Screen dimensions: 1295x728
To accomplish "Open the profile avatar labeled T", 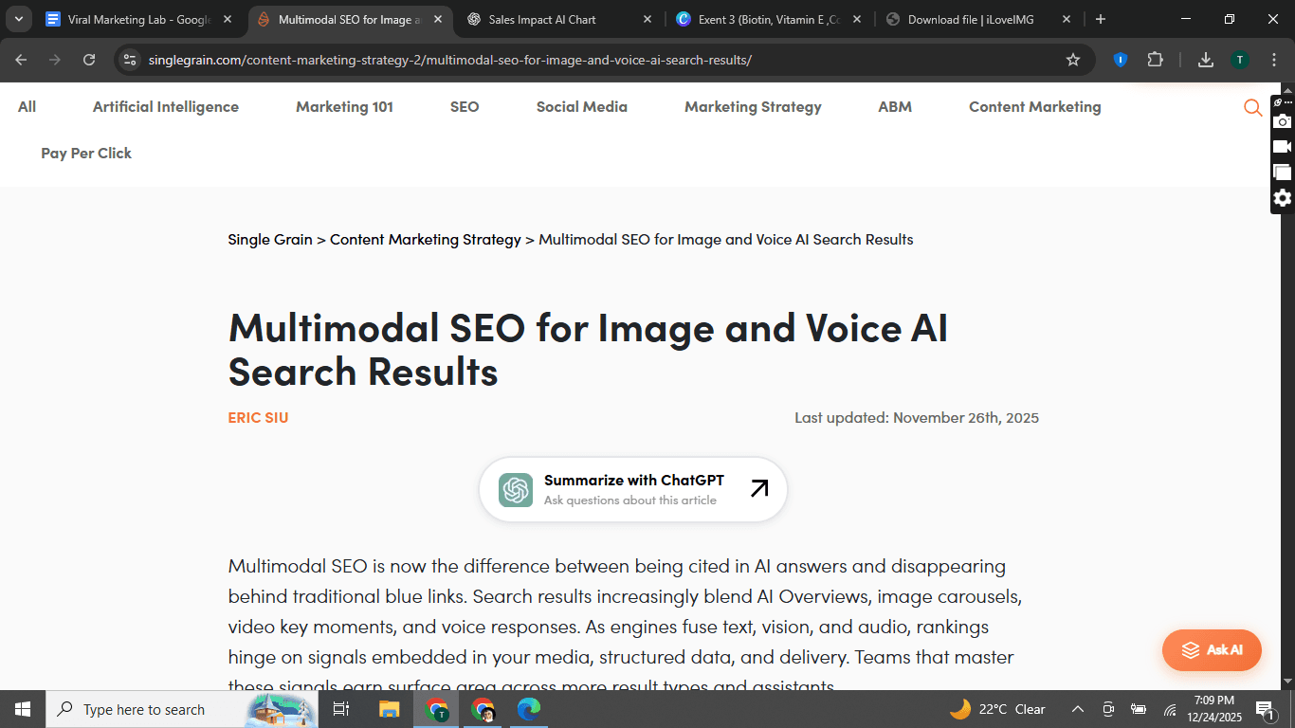I will pyautogui.click(x=1239, y=60).
